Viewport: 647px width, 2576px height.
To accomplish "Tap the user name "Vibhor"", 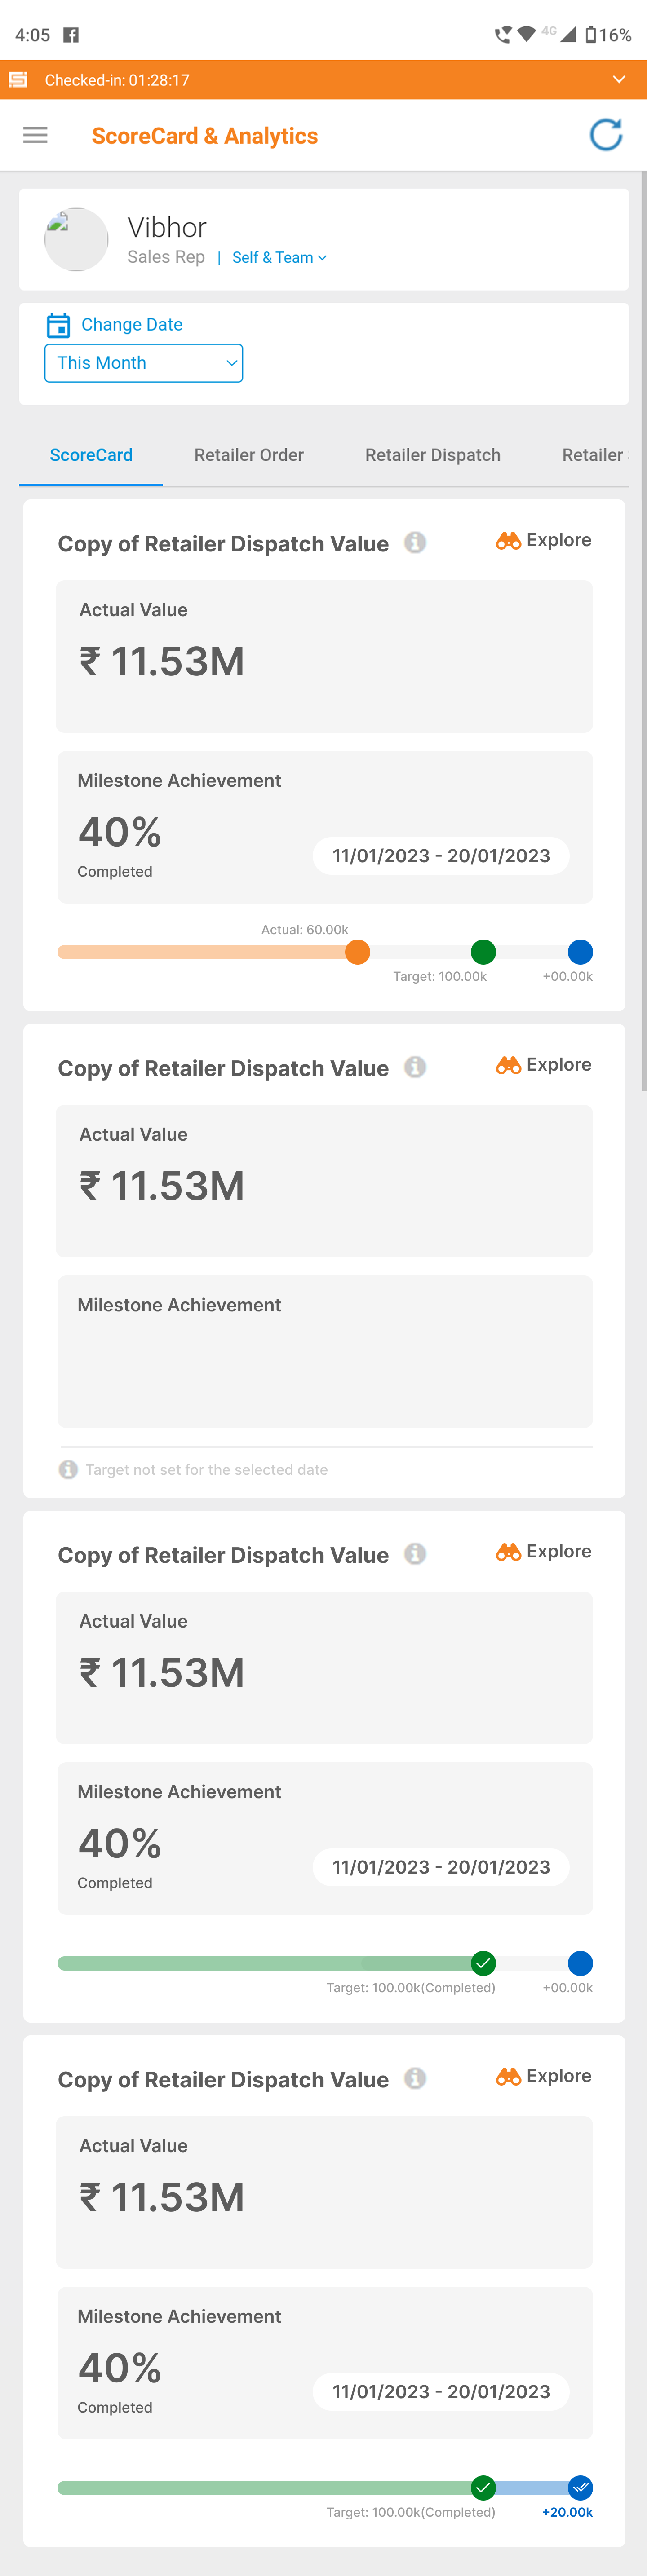I will coord(167,228).
